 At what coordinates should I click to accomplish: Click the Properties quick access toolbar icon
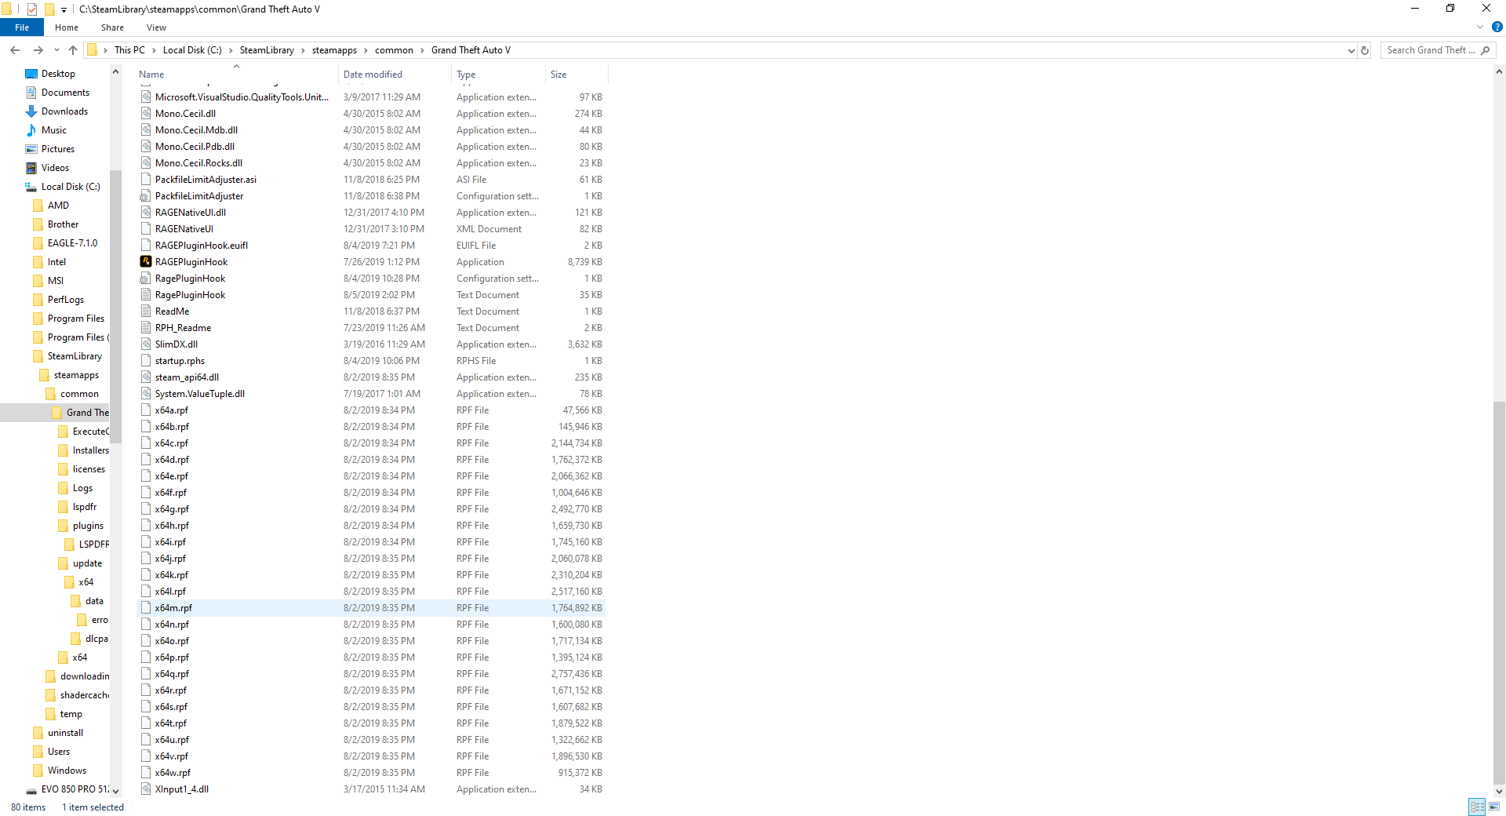(32, 9)
